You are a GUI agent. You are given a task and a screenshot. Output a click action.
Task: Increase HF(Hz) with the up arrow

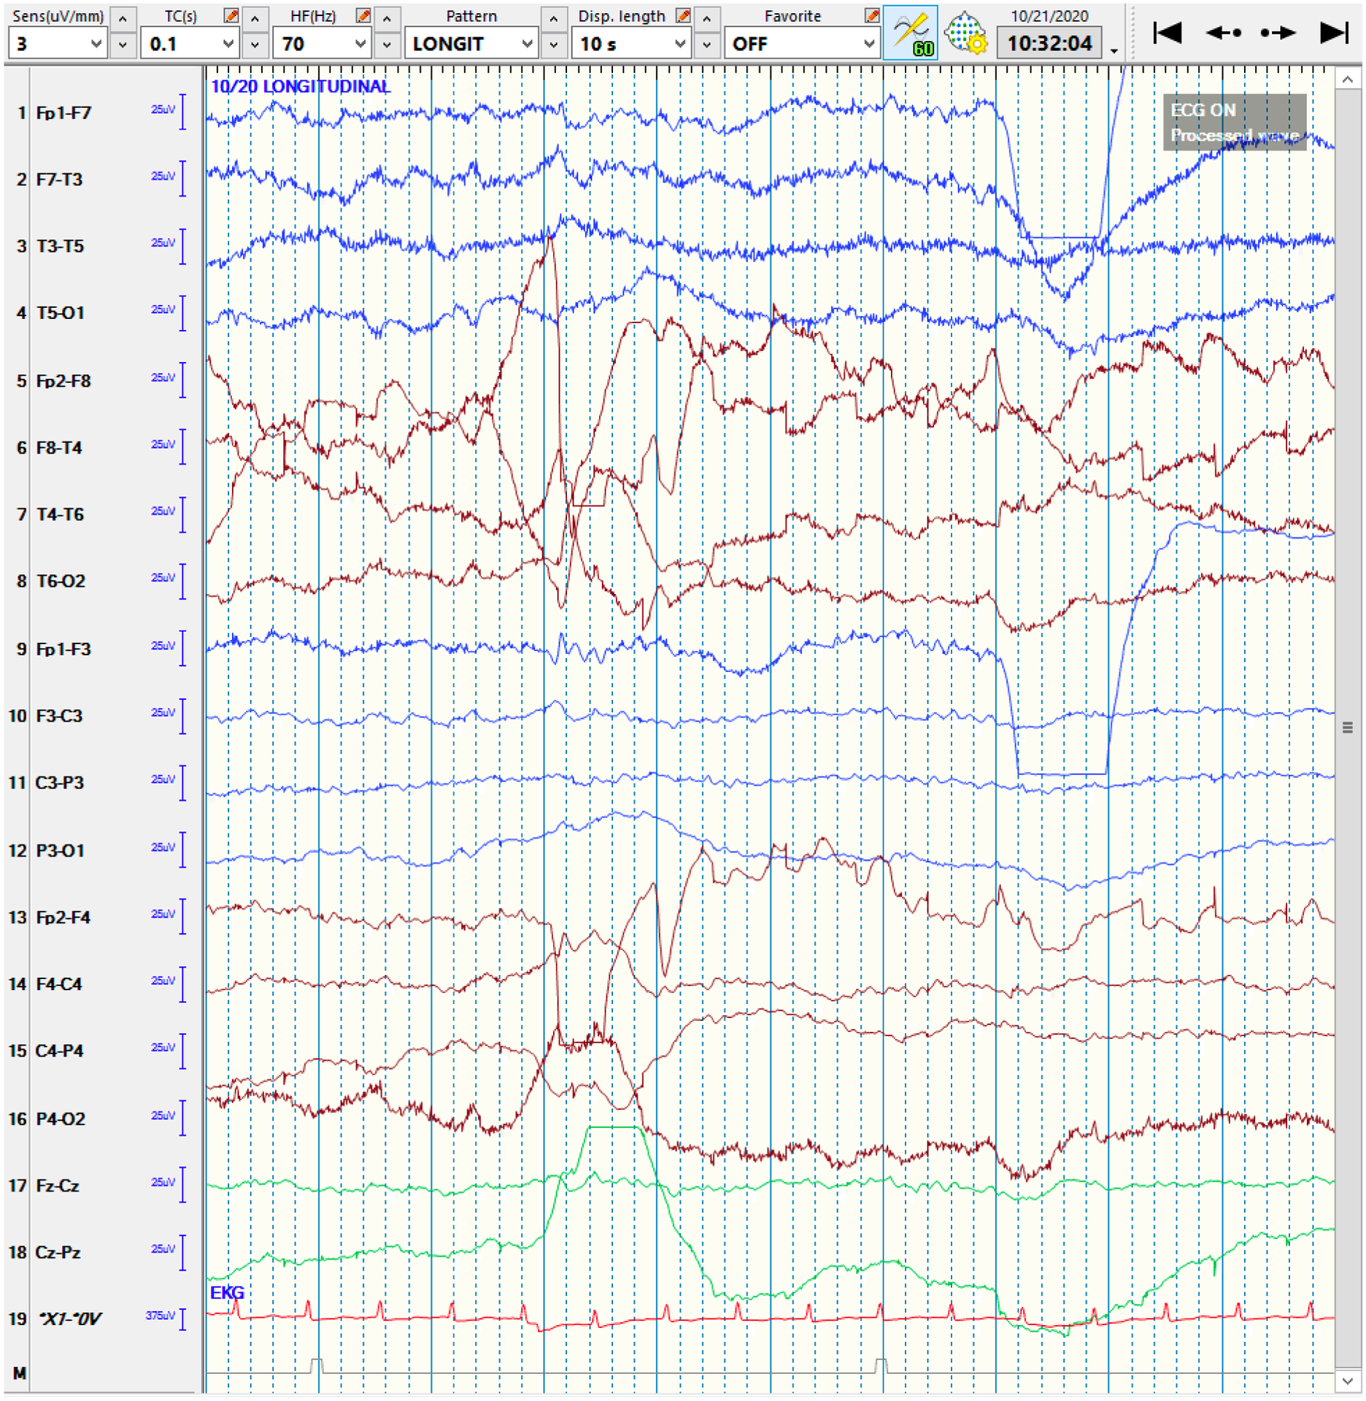click(387, 18)
